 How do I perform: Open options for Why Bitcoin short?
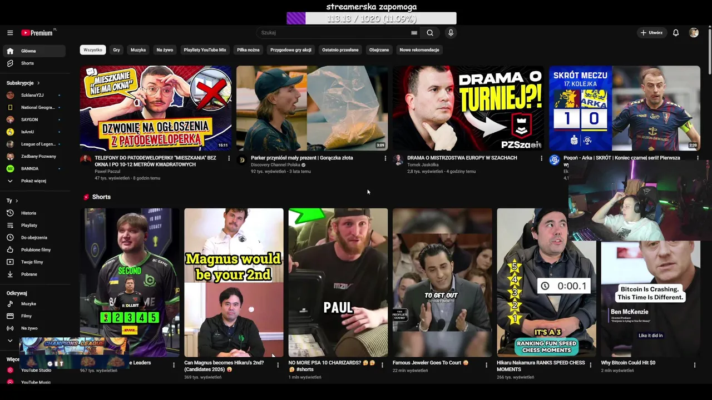tap(694, 365)
